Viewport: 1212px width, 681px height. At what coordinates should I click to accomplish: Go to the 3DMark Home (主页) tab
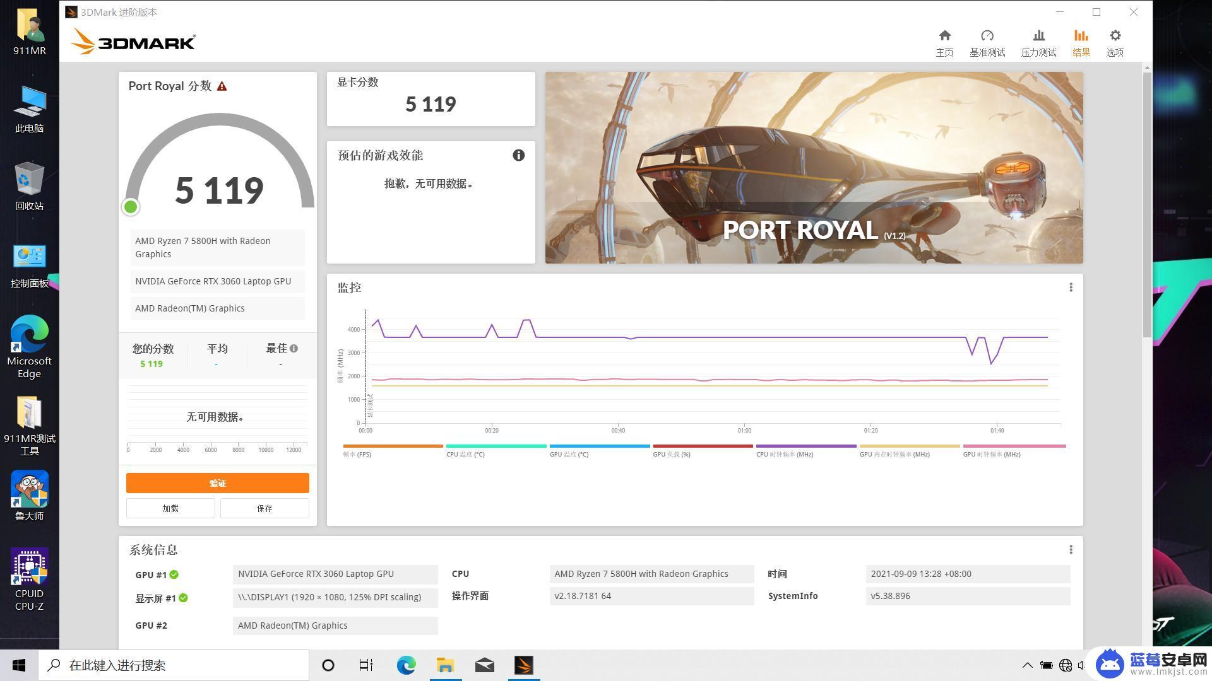944,43
